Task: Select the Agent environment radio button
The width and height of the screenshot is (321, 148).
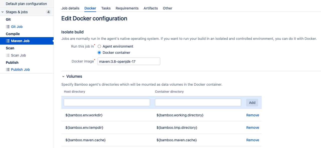Action: [x=99, y=46]
